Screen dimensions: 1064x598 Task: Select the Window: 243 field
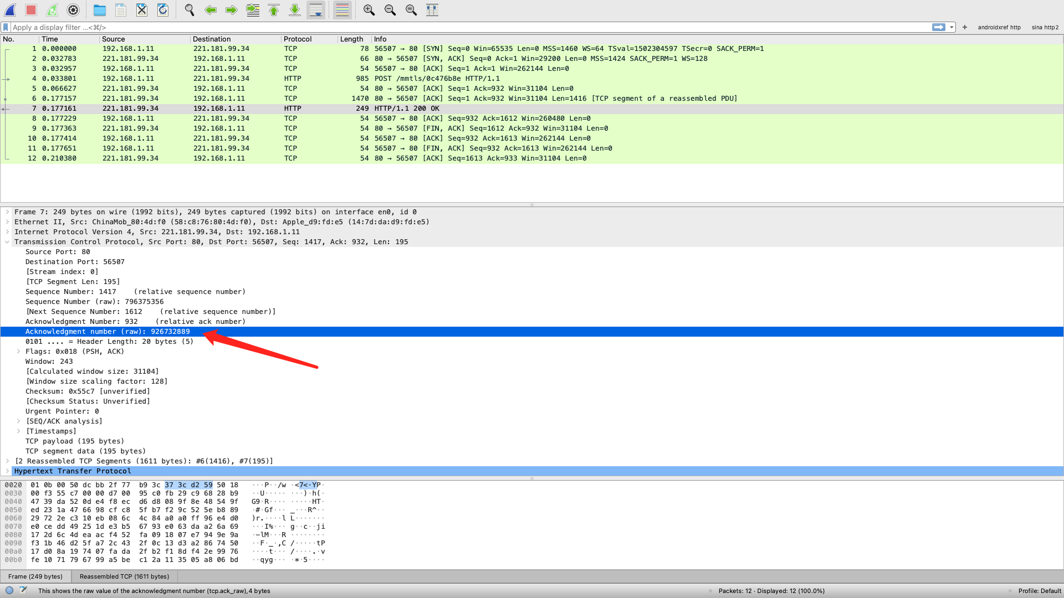532,362
